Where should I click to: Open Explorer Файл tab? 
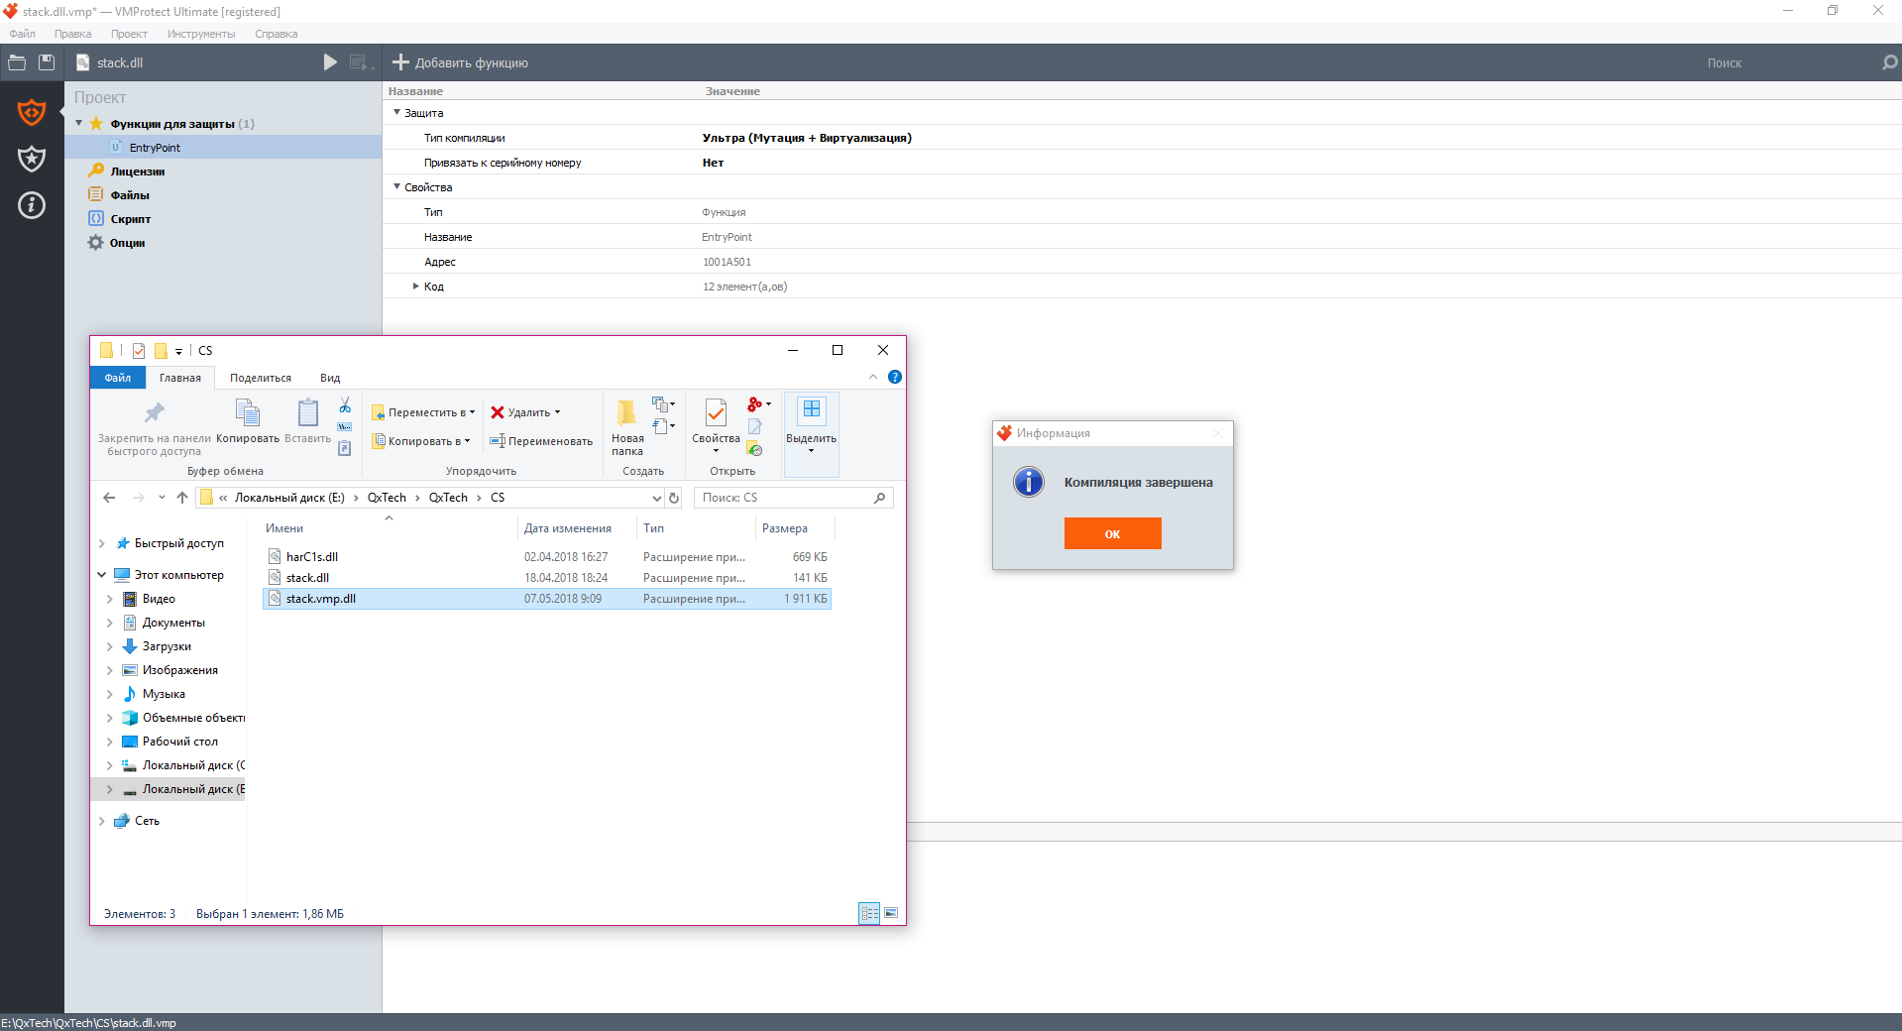pyautogui.click(x=118, y=378)
